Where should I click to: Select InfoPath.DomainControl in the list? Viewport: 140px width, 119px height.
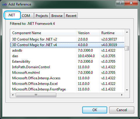click(67, 67)
